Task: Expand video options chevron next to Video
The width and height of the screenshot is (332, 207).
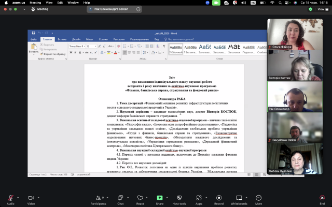Action: (x=38, y=198)
